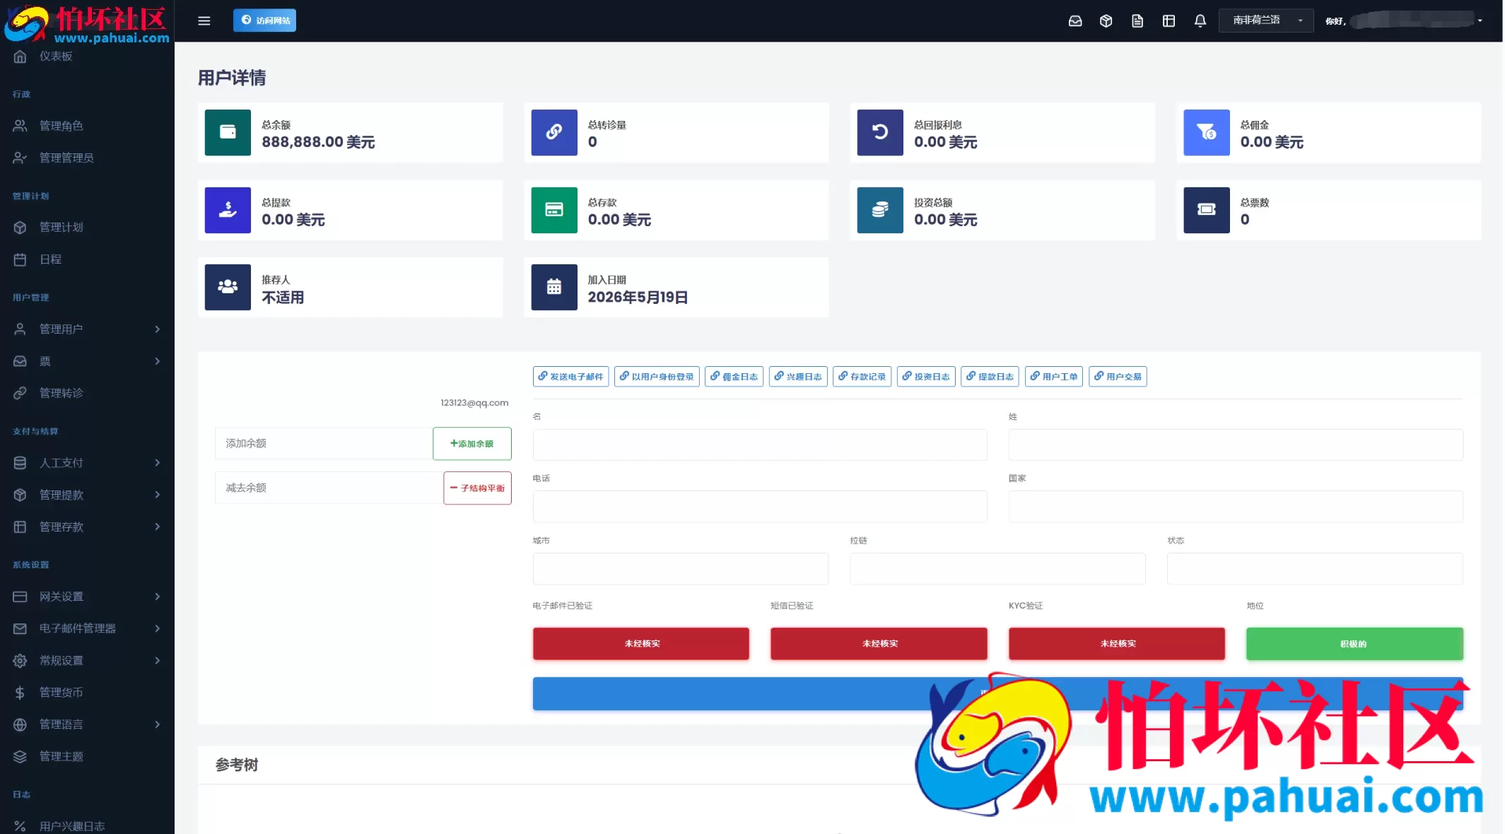Click the 发送电子邮件 button
This screenshot has height=834, width=1505.
[570, 377]
